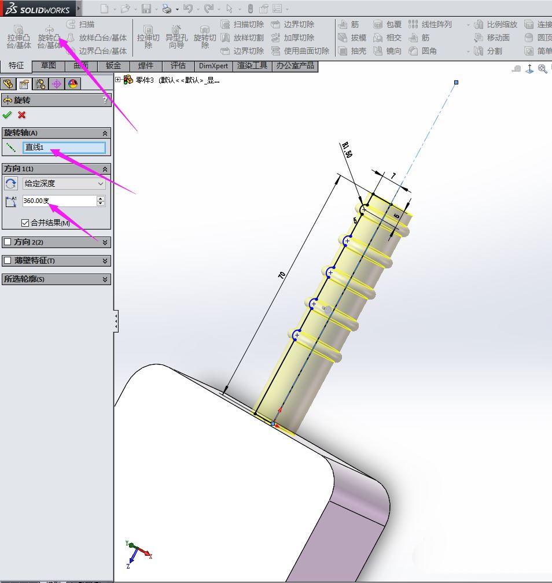Enable the 薄壁特征 thin feature checkbox
The height and width of the screenshot is (583, 552).
click(x=8, y=260)
